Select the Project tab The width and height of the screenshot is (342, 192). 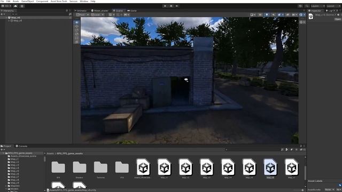click(6, 146)
